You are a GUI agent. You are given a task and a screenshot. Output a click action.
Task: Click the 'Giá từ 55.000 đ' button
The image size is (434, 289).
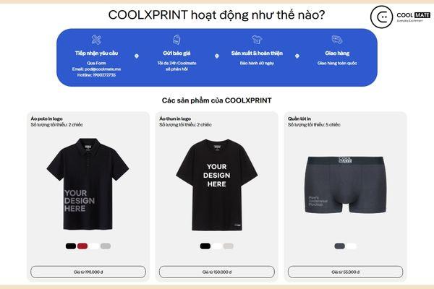click(x=346, y=272)
